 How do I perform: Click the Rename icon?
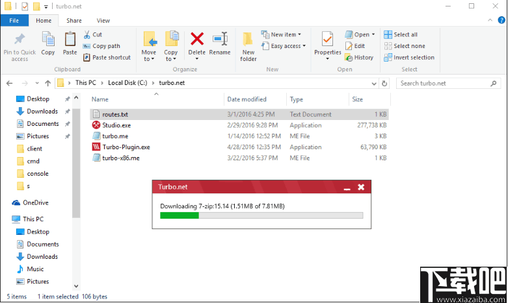[x=220, y=39]
